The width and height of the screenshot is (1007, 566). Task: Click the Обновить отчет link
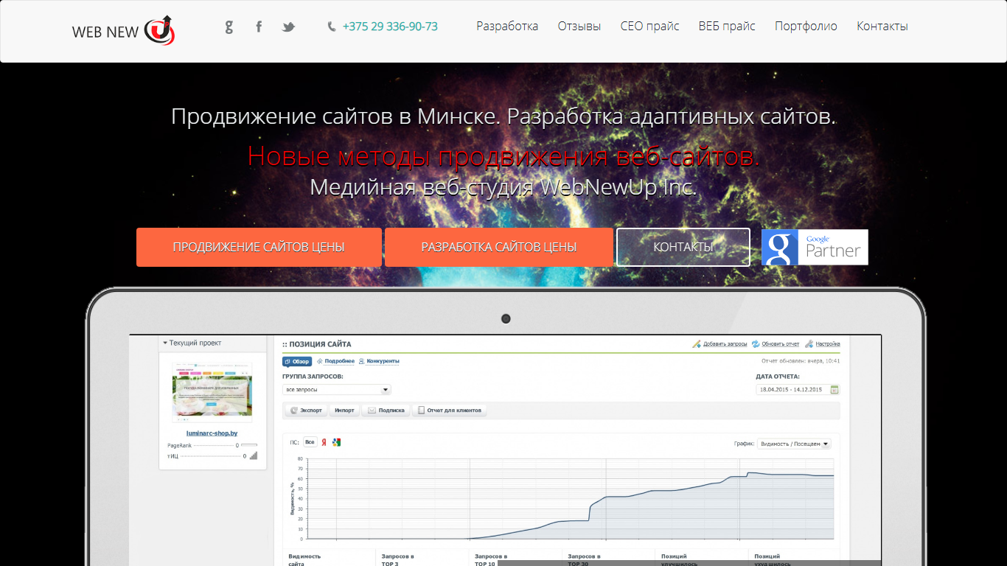781,344
